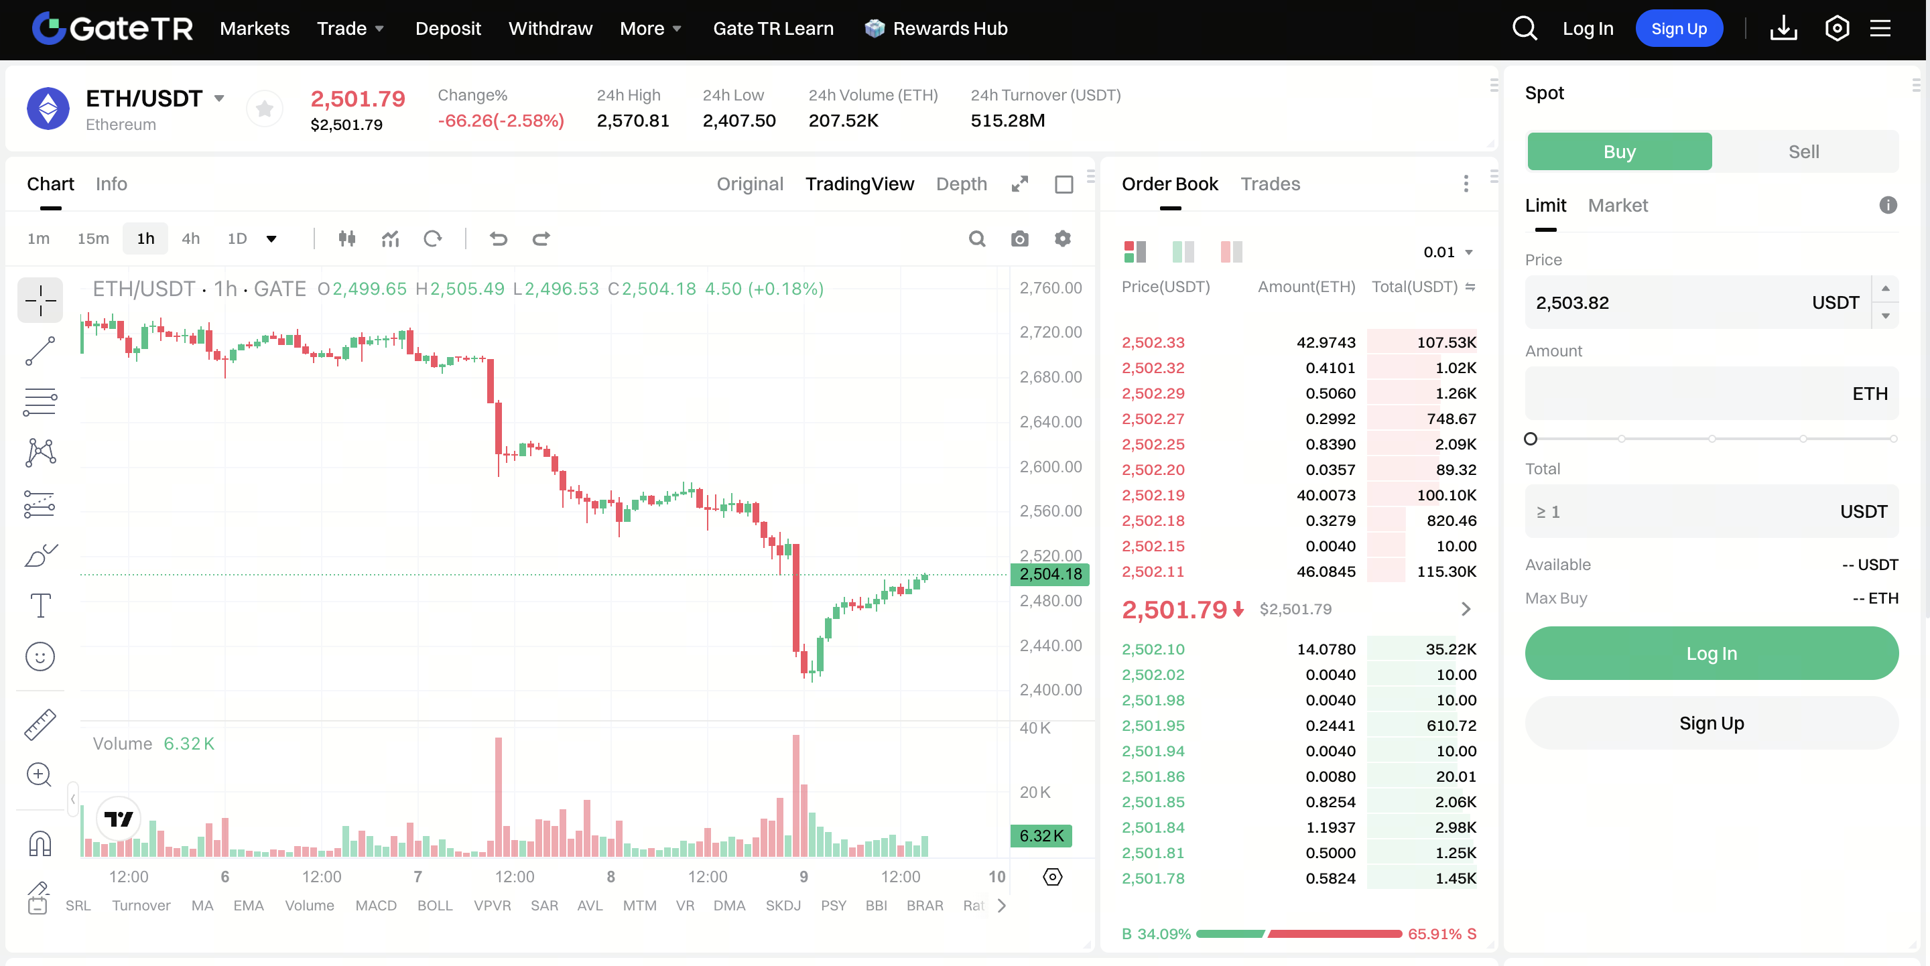Activate the chart zoom-in tool
1930x966 pixels.
39,775
